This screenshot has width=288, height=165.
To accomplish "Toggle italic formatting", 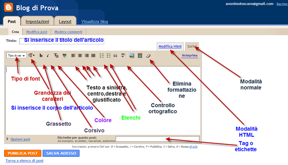I will pyautogui.click(x=48, y=55).
